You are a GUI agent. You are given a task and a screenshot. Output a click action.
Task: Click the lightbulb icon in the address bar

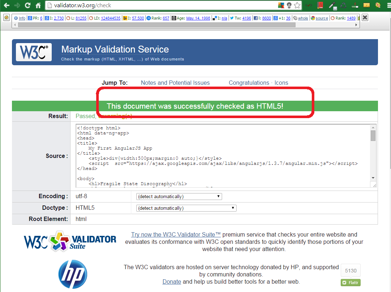(288, 6)
